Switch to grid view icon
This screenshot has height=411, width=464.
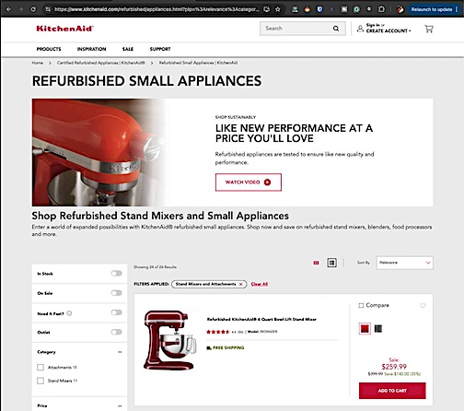(x=316, y=263)
